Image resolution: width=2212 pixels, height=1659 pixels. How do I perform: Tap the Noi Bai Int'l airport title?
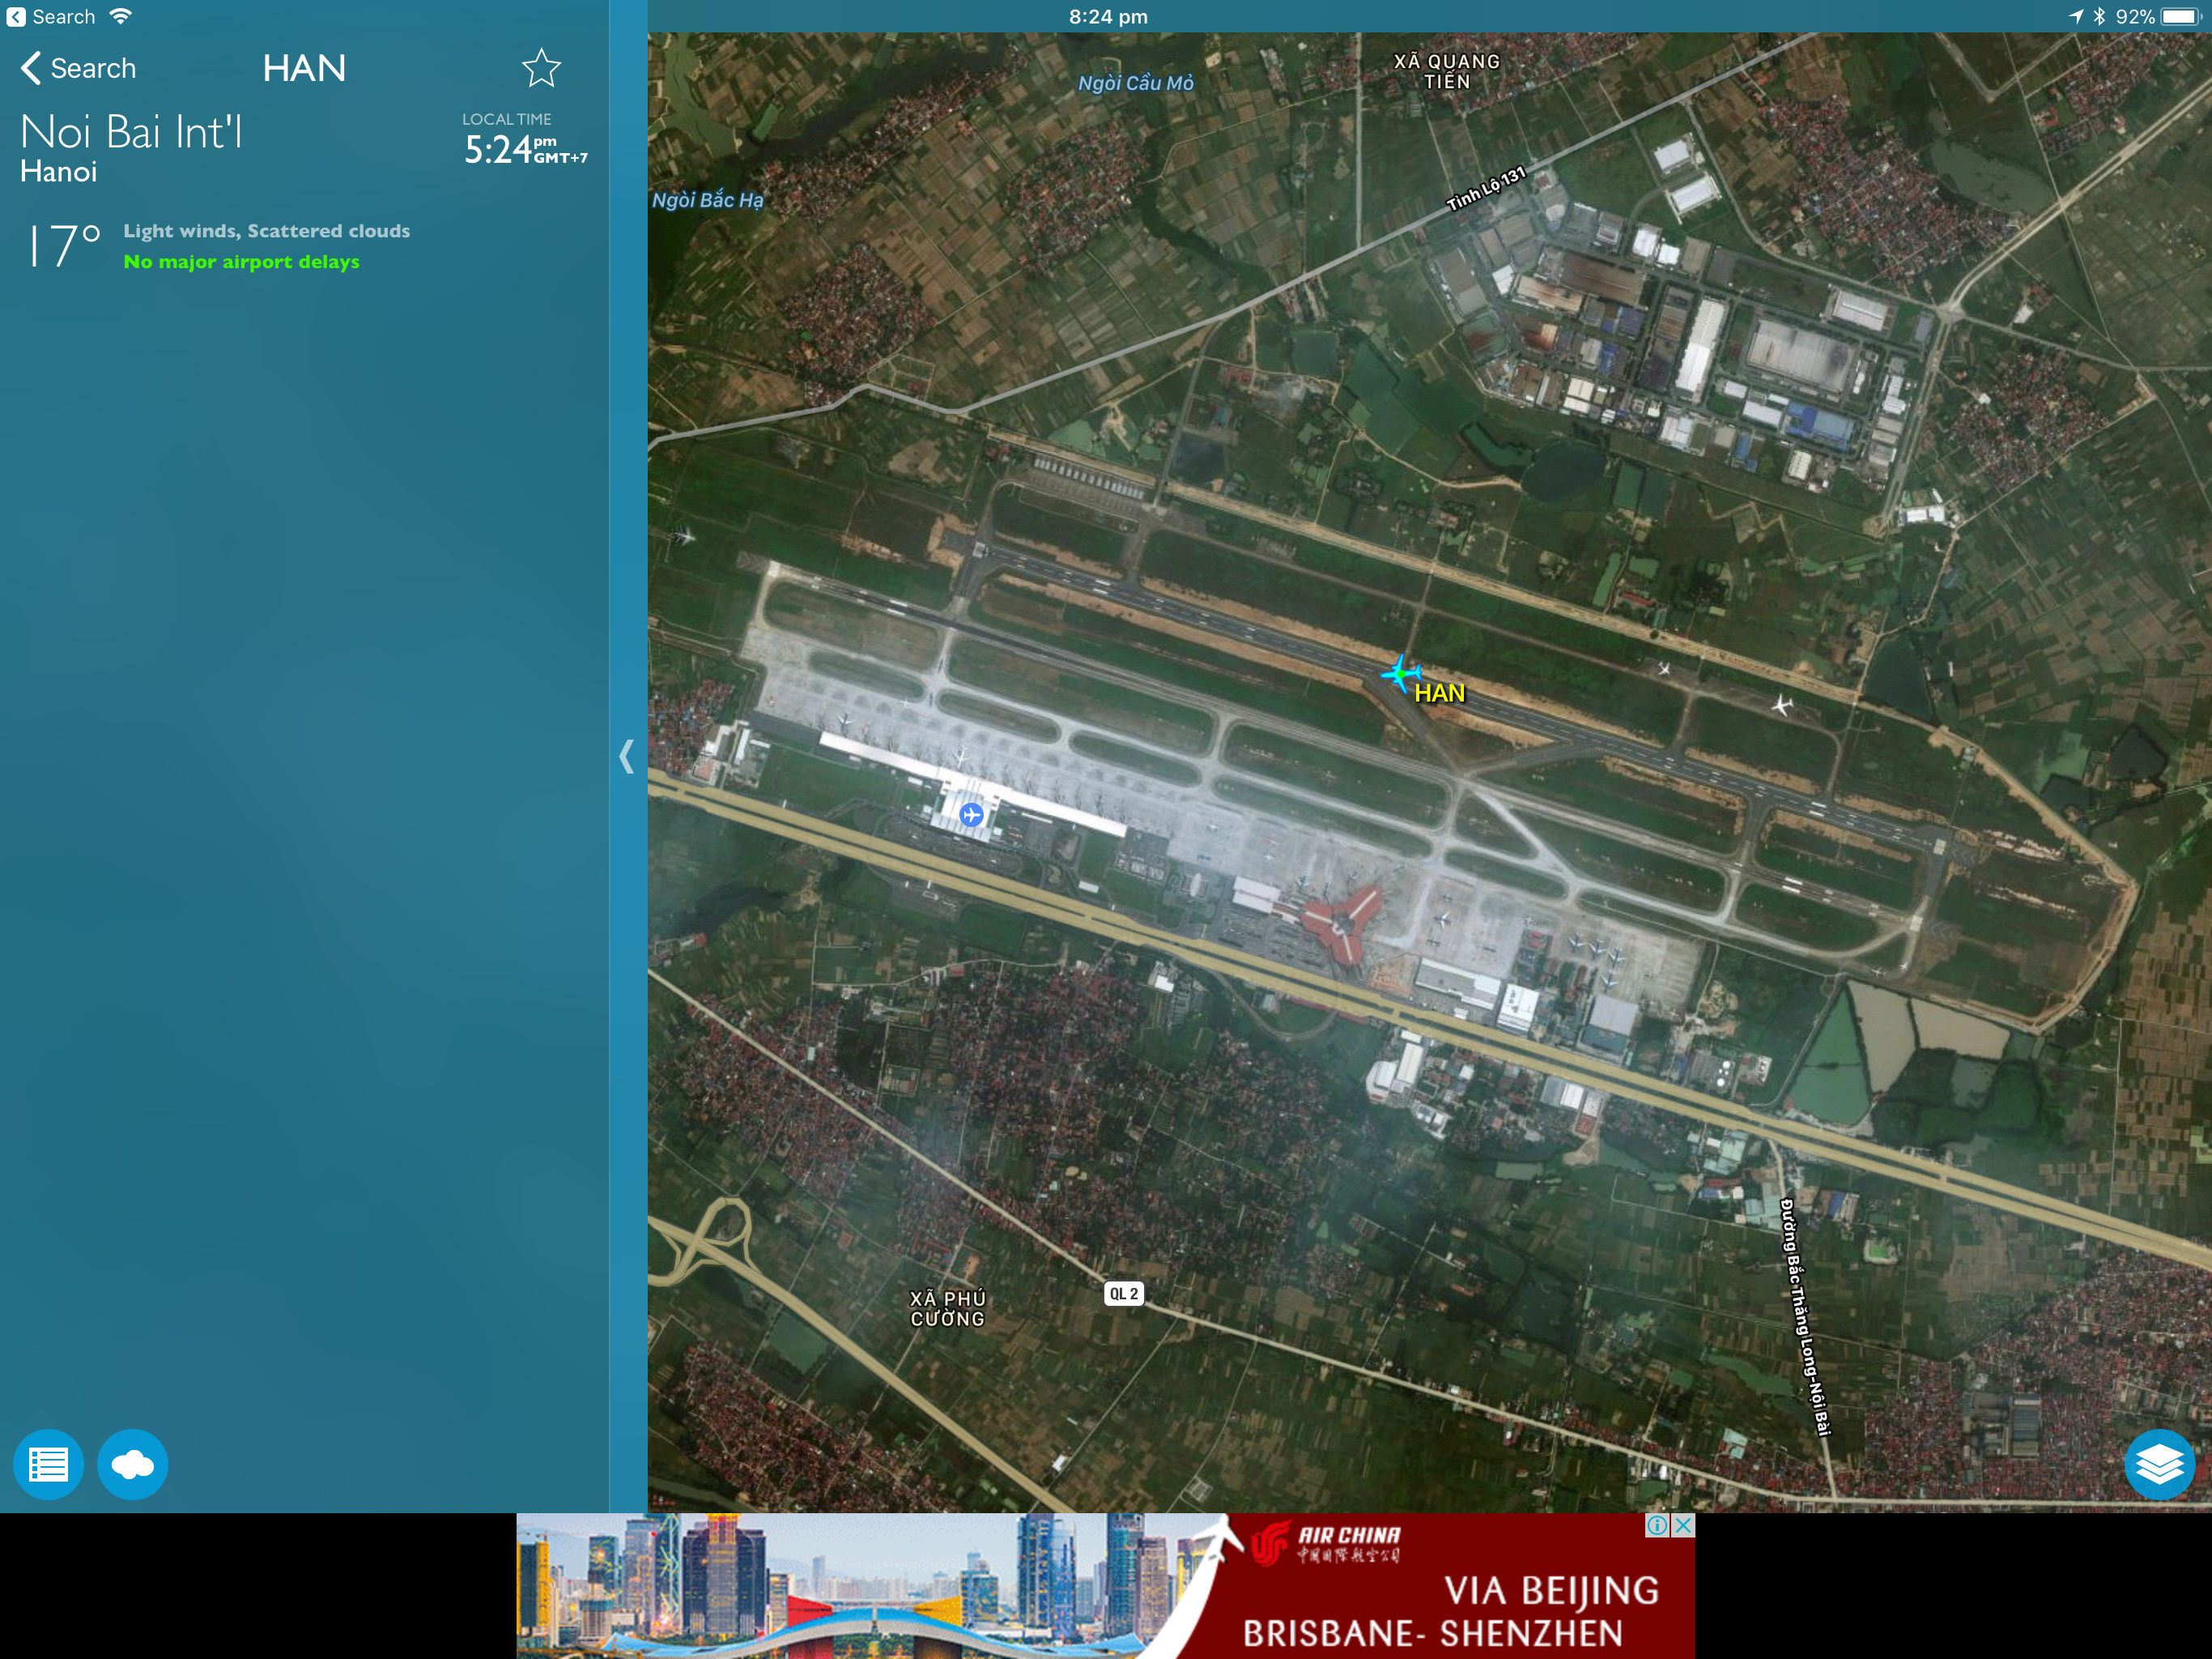(x=131, y=132)
